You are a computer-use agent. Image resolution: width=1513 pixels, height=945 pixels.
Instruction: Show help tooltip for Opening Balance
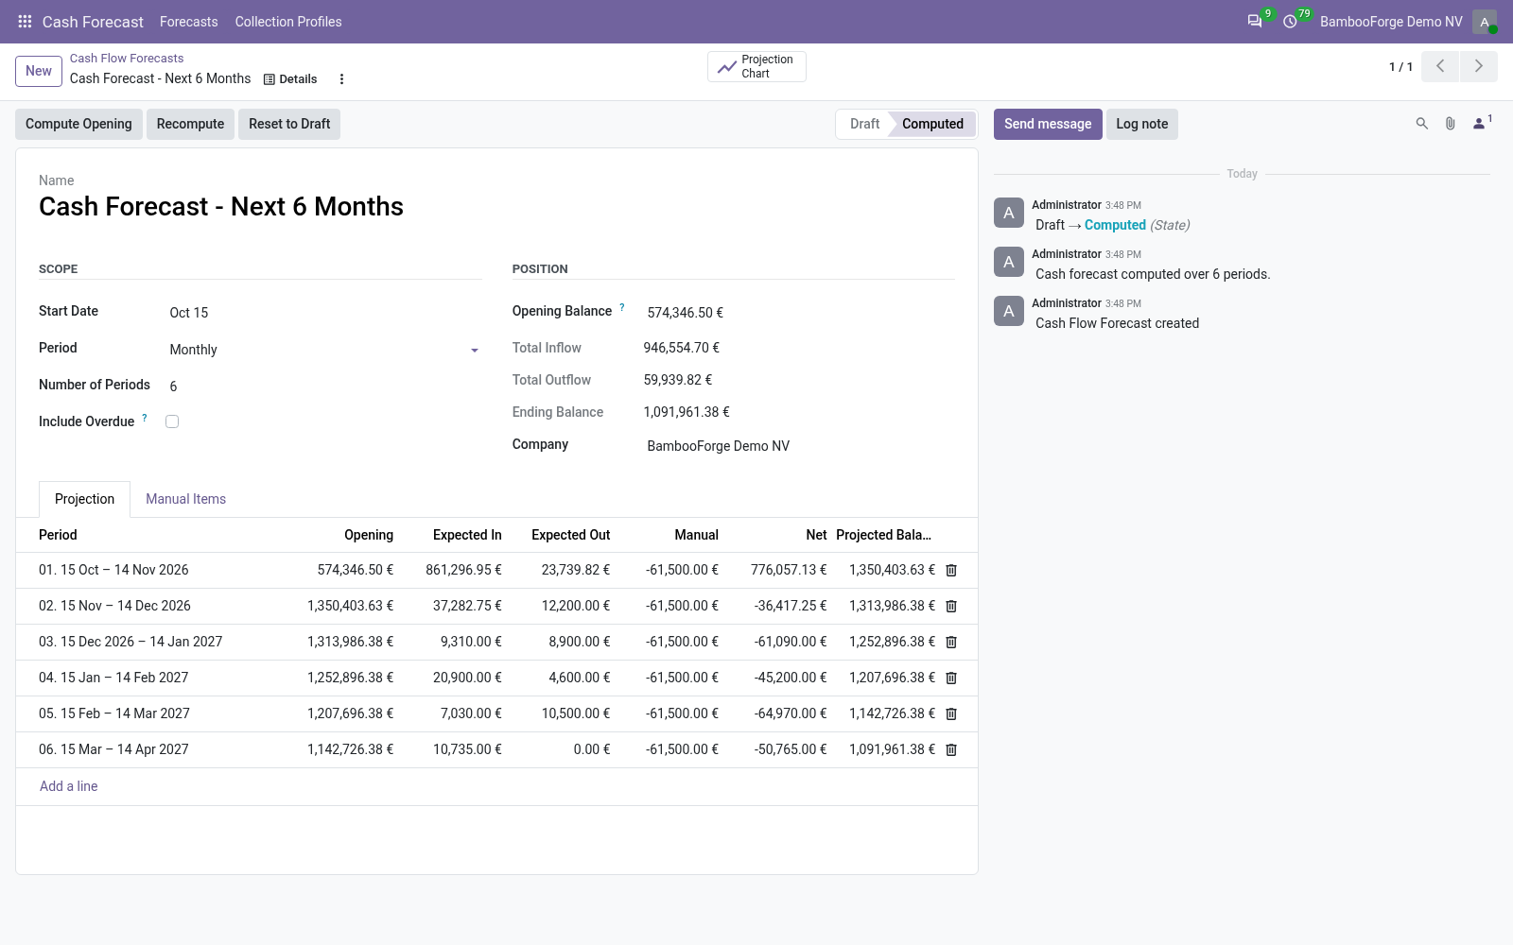tap(622, 307)
